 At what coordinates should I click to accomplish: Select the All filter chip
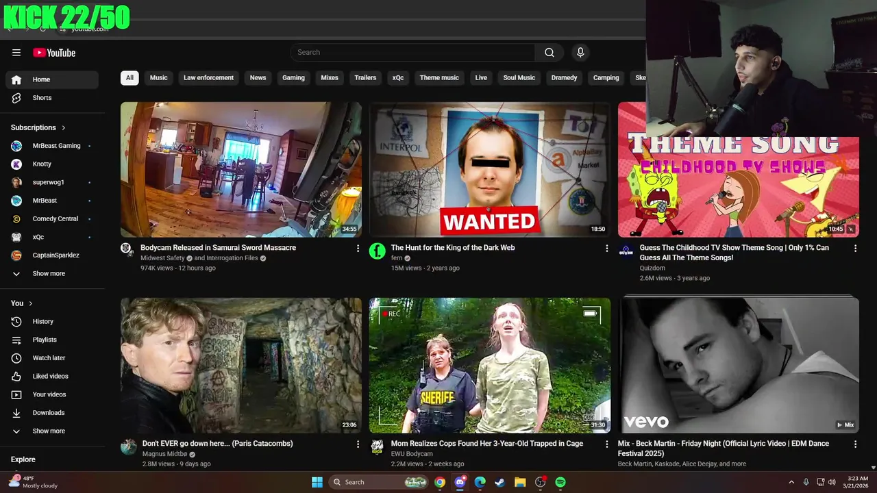[129, 78]
